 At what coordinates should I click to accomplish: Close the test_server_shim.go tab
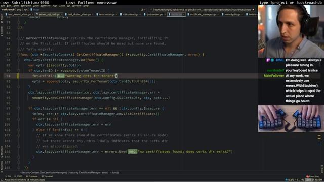(x=32, y=14)
